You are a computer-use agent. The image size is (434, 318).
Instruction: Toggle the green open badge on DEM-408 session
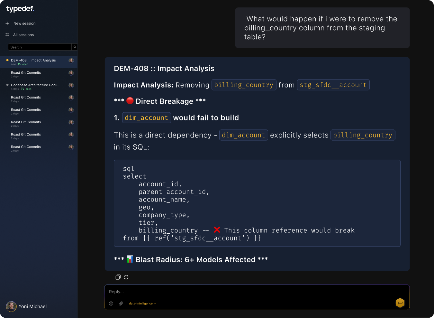(x=25, y=64)
